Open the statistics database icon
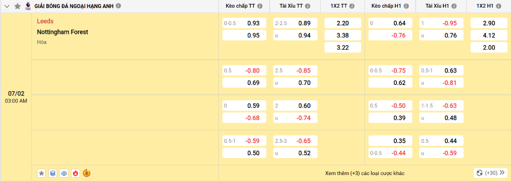This screenshot has height=181, width=511. pos(53,173)
